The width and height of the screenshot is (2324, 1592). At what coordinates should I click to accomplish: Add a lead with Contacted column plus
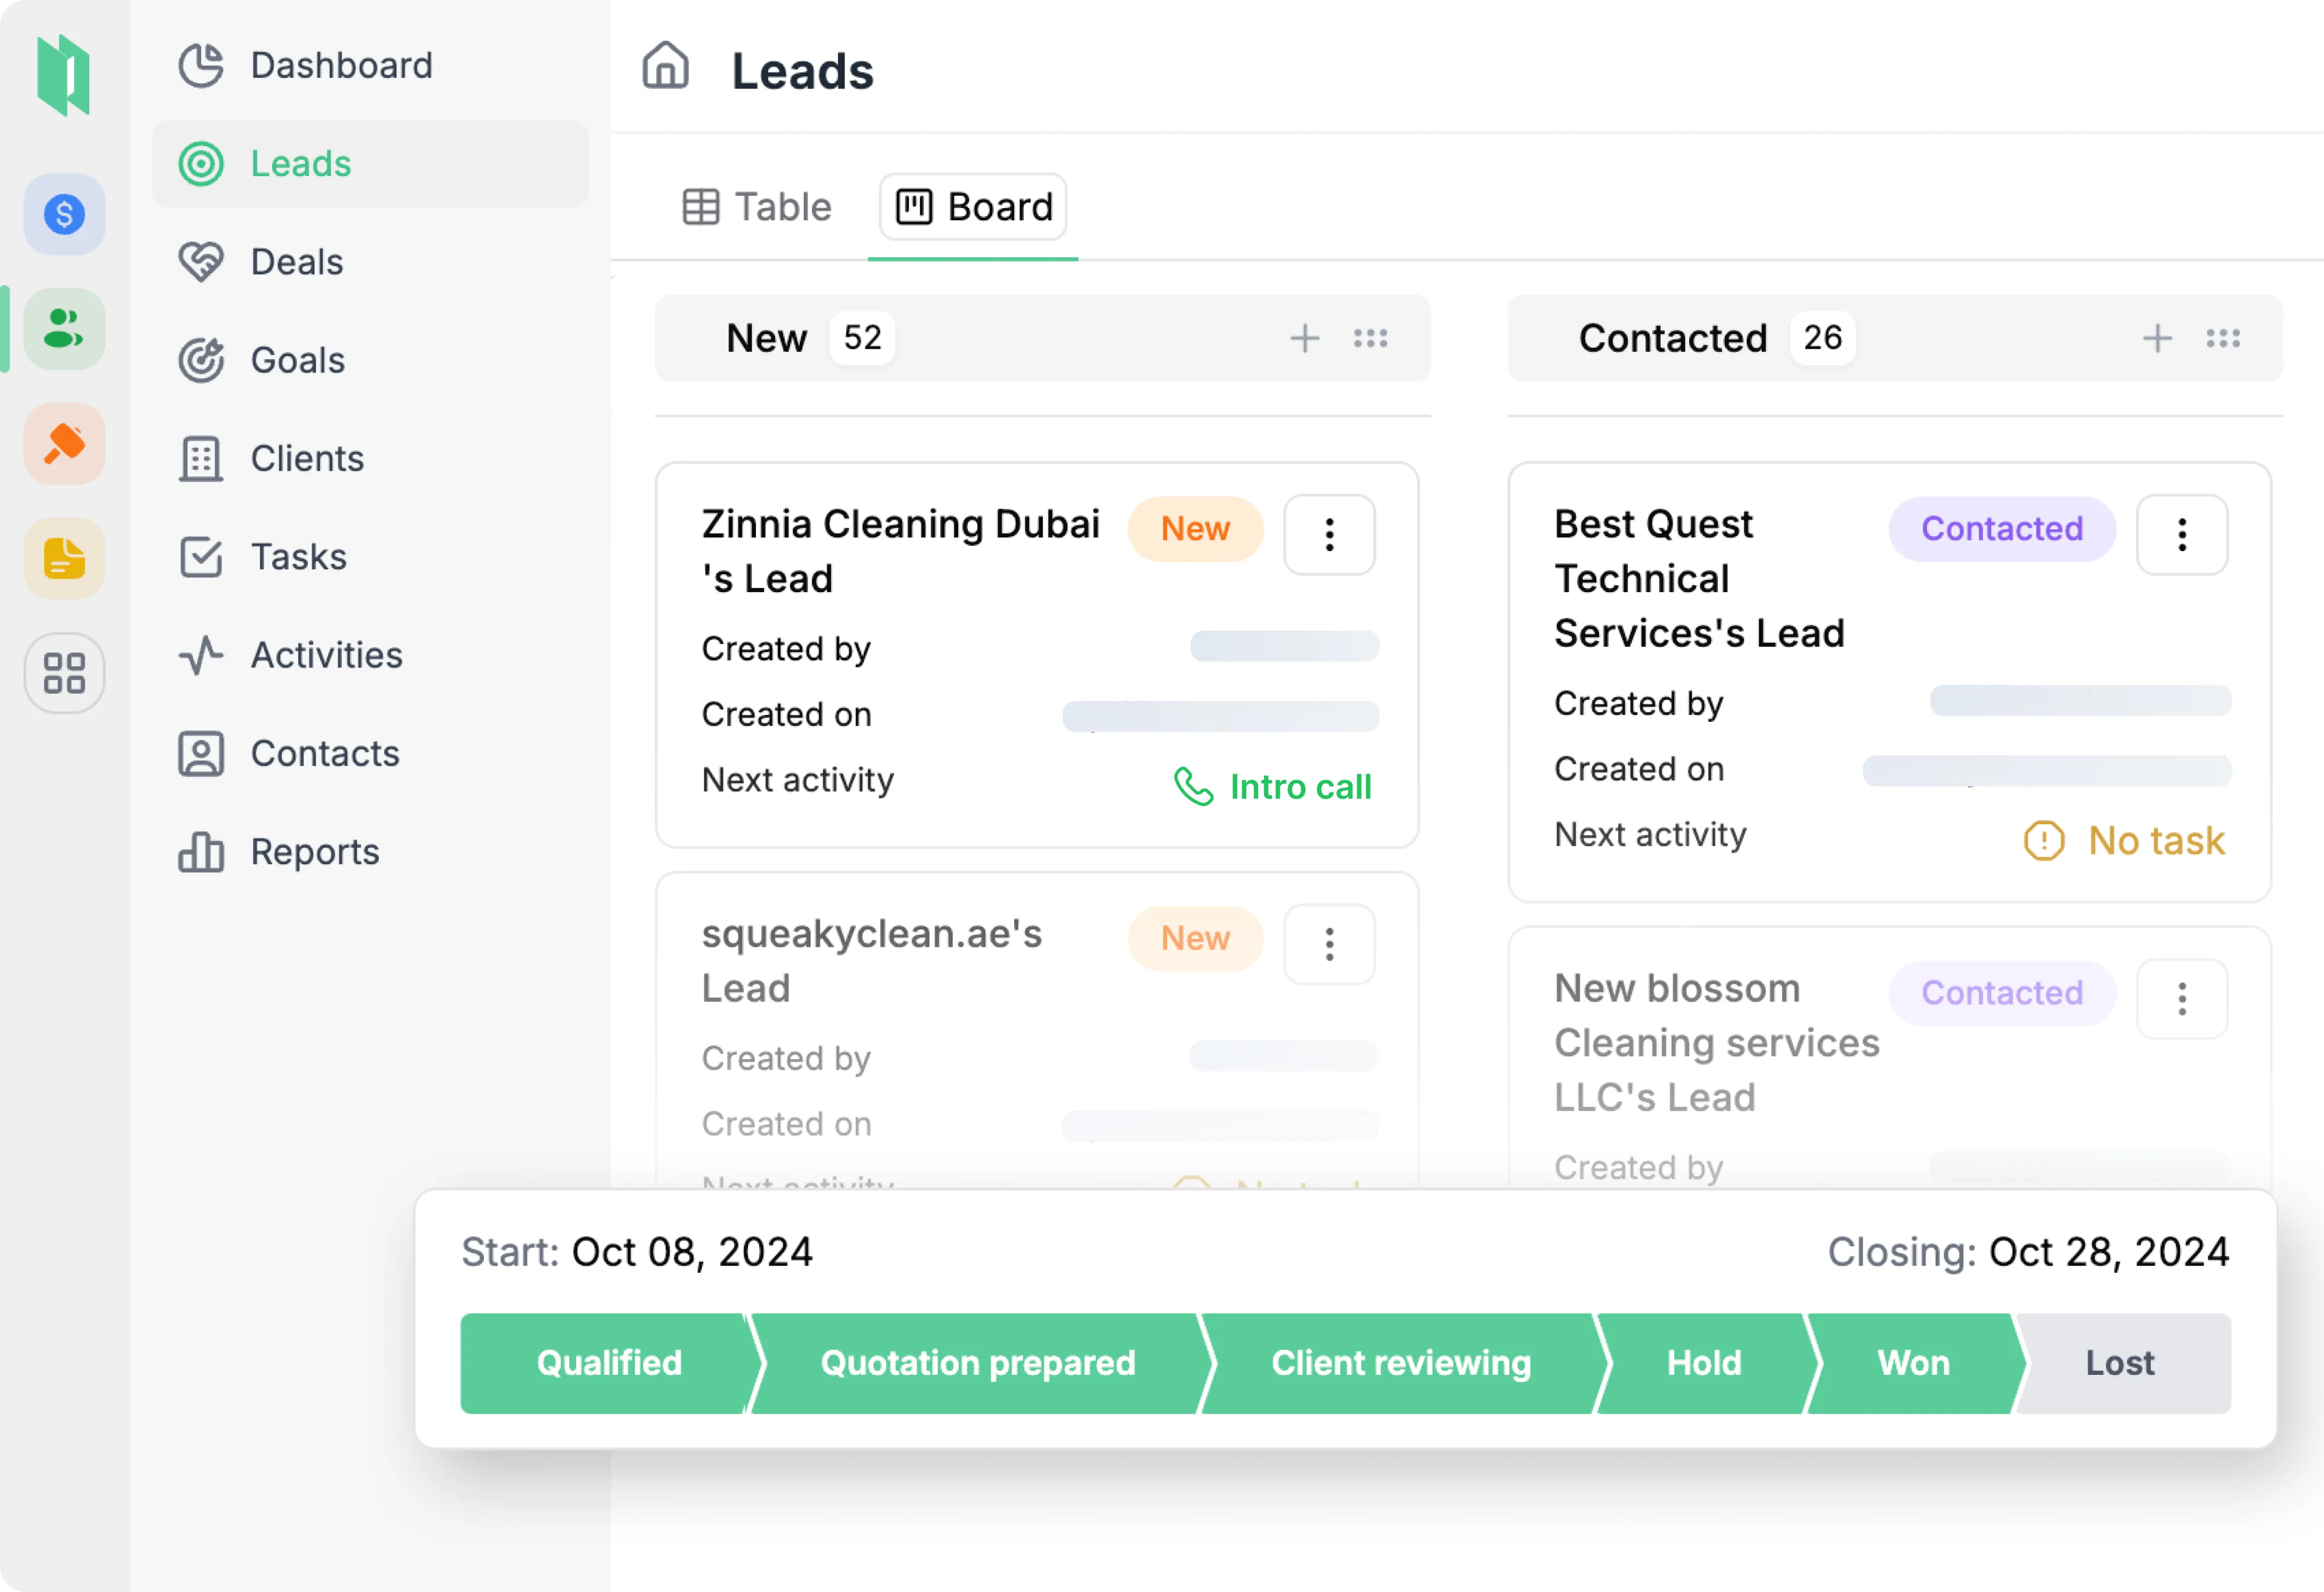(x=2157, y=338)
